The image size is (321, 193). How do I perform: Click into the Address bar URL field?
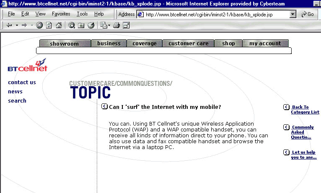(217, 14)
